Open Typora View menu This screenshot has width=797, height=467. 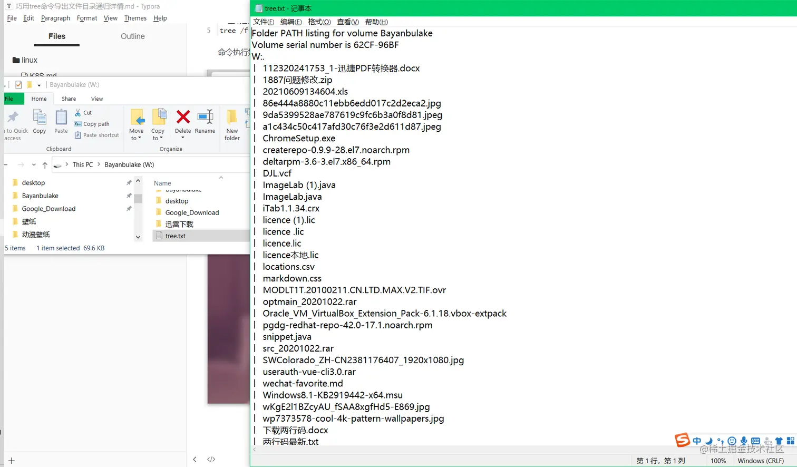coord(110,18)
